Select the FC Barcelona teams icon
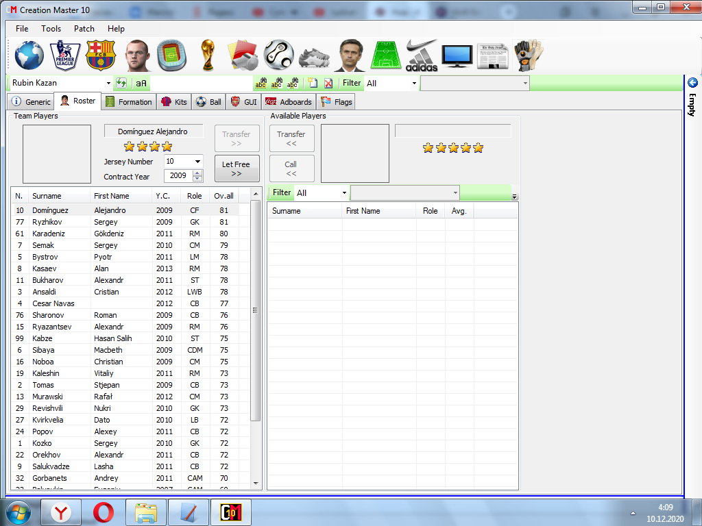Image resolution: width=702 pixels, height=526 pixels. point(101,55)
